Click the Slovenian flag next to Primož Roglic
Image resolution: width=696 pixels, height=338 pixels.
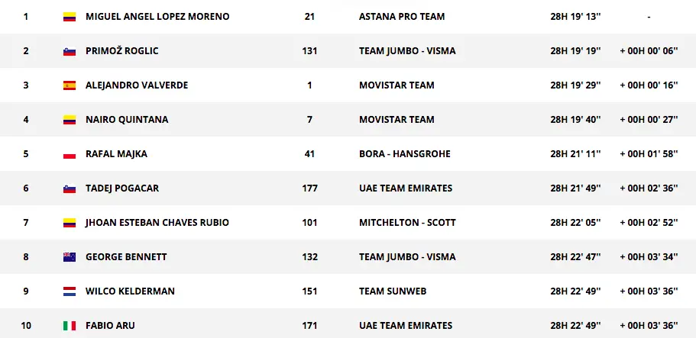tap(70, 51)
